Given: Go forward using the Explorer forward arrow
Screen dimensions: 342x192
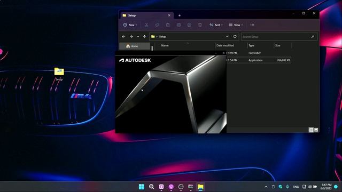Looking at the screenshot, I should pyautogui.click(x=131, y=37).
